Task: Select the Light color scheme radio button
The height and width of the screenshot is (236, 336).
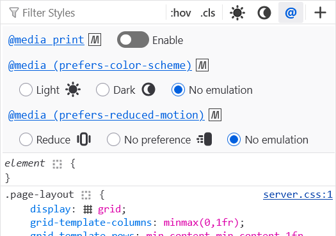Action: click(26, 90)
